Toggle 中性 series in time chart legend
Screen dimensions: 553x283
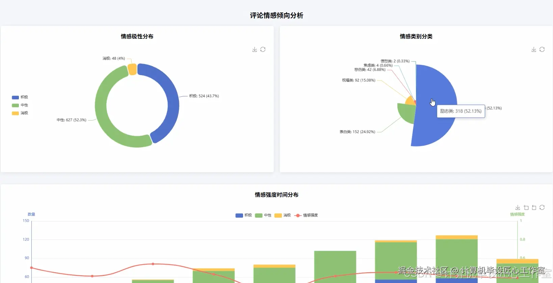[263, 215]
